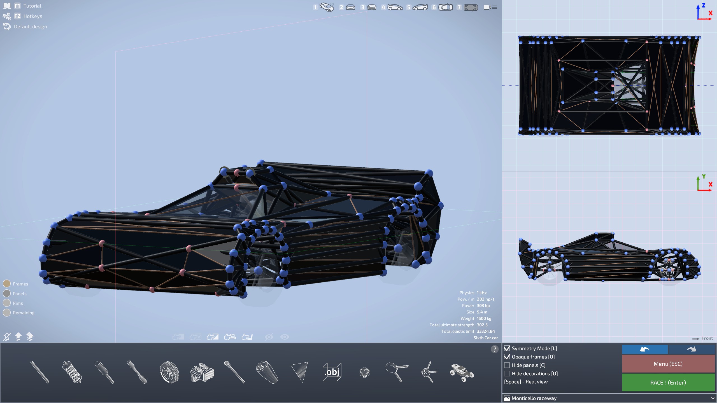717x403 pixels.
Task: Toggle Symmetry Mode checkbox
Action: pos(507,348)
